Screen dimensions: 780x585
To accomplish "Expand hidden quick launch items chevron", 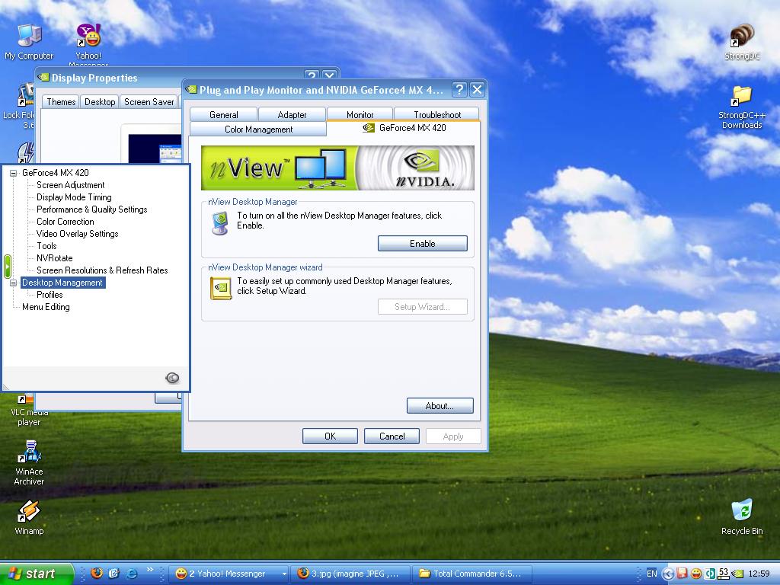I will click(x=150, y=570).
